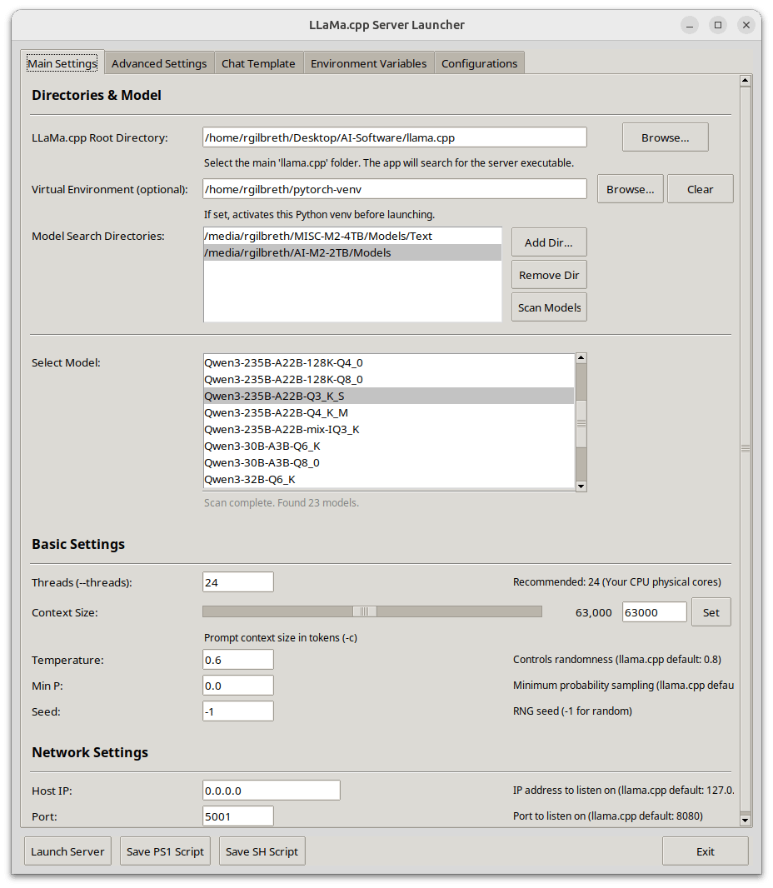Select model Qwen3-235B-A22B-Q3_K_S
773x888 pixels.
[388, 396]
